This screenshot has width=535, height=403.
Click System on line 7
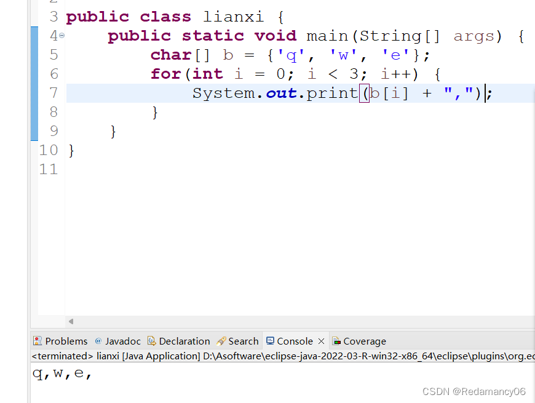tap(223, 93)
